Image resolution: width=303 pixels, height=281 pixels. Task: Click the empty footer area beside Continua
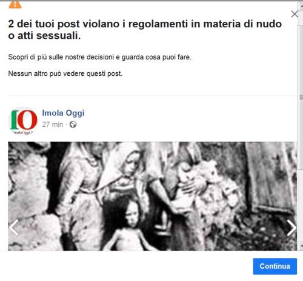125,266
